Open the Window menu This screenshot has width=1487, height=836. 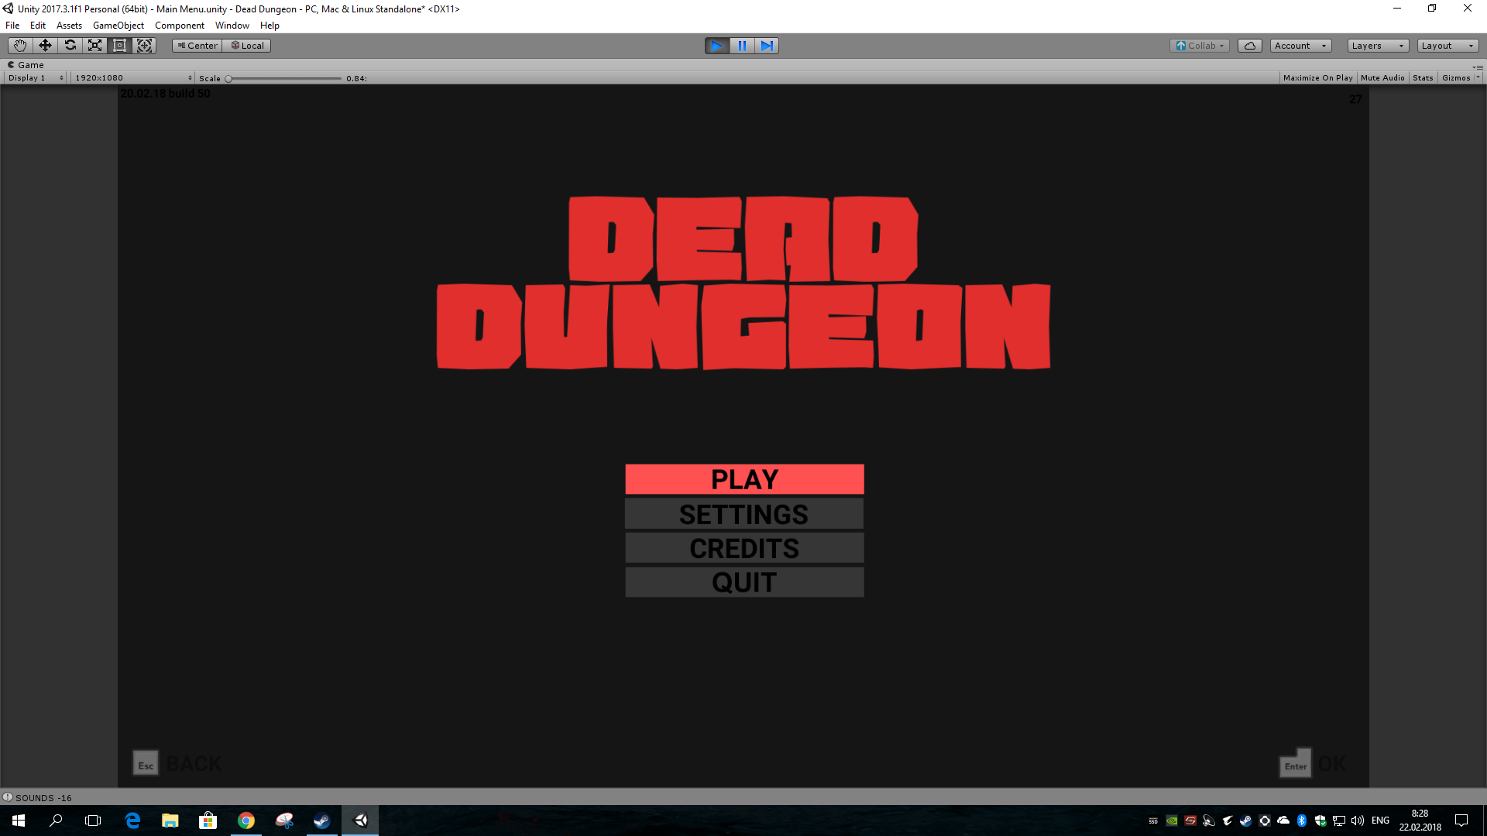point(232,26)
